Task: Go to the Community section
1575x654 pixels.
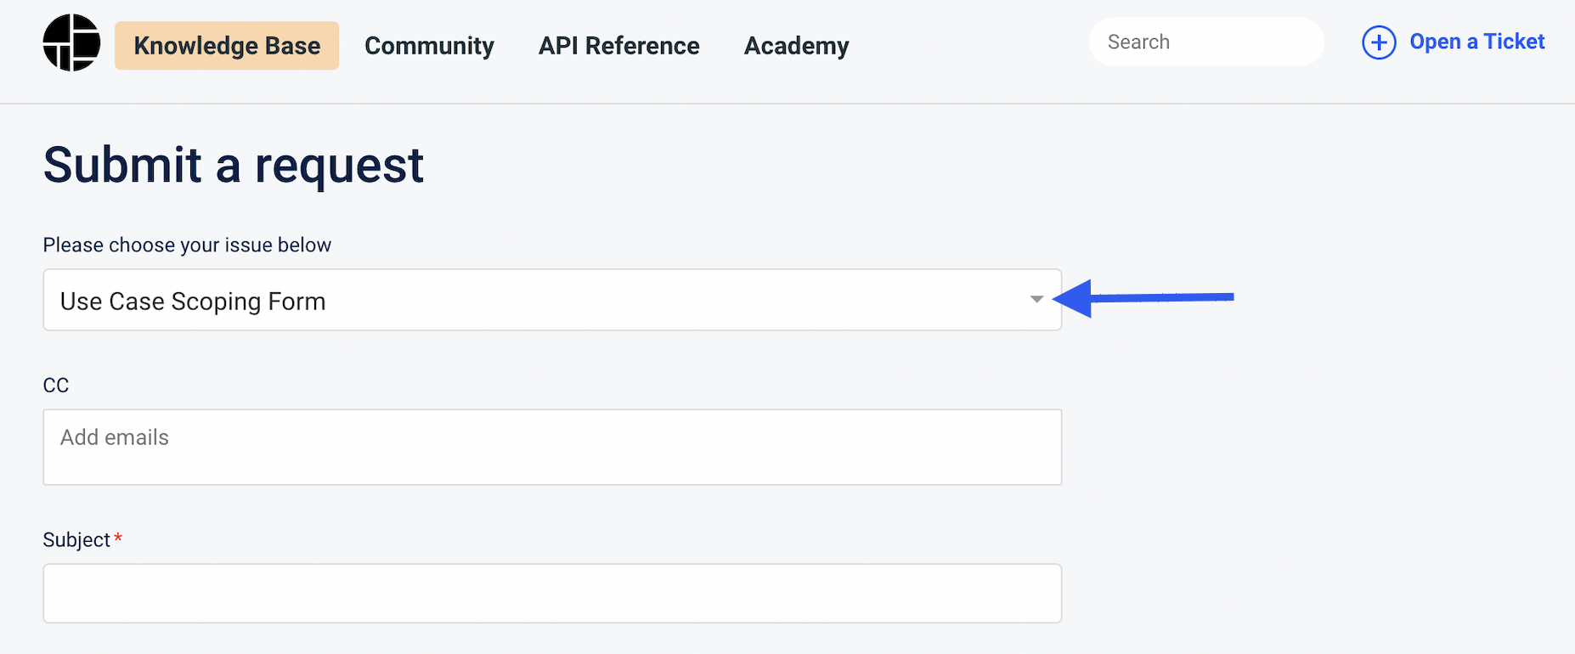Action: (429, 46)
